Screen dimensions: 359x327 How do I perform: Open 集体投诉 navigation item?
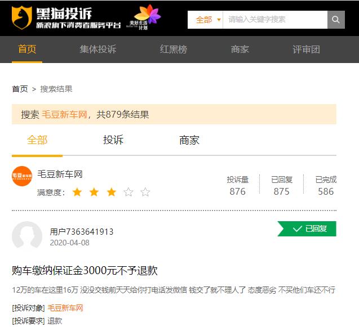[x=98, y=49]
